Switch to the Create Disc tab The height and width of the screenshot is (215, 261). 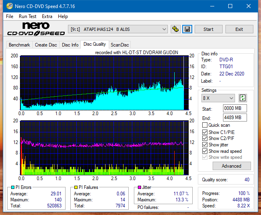[x=46, y=45]
